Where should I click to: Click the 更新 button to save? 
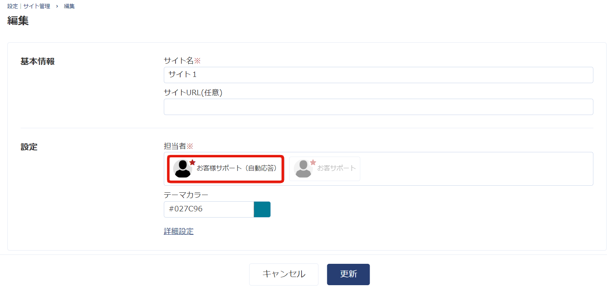(x=348, y=274)
